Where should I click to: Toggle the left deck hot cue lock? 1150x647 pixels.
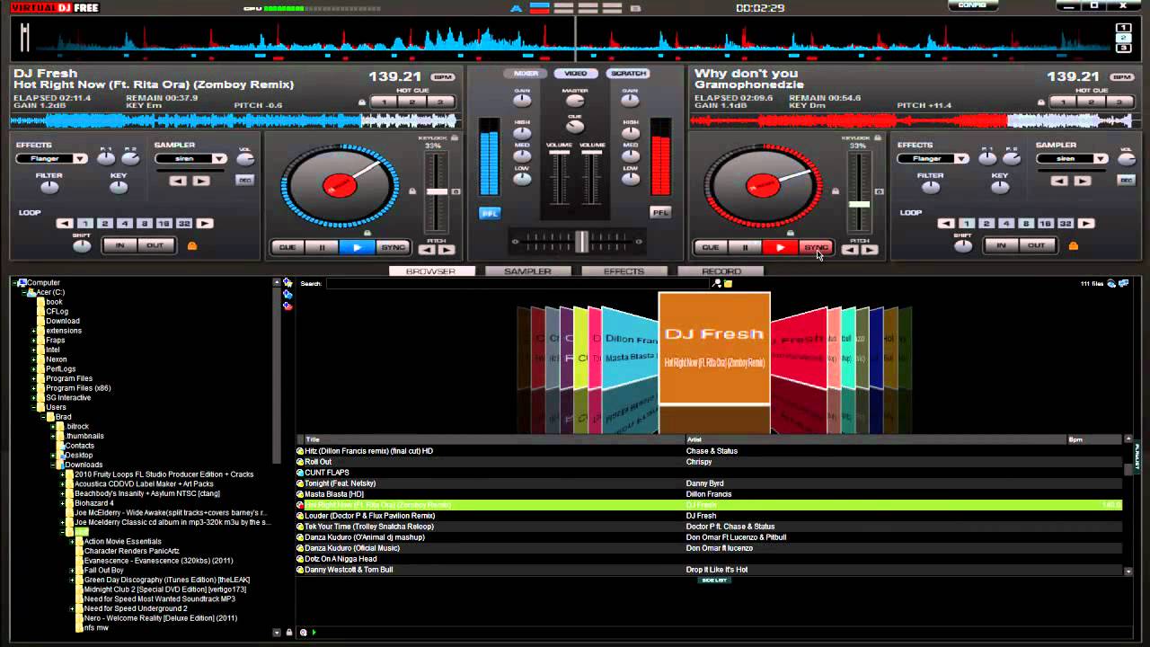click(362, 102)
